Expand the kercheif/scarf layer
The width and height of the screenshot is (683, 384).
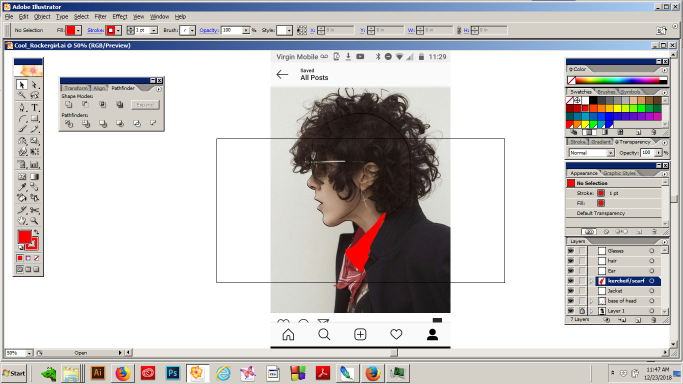[591, 281]
